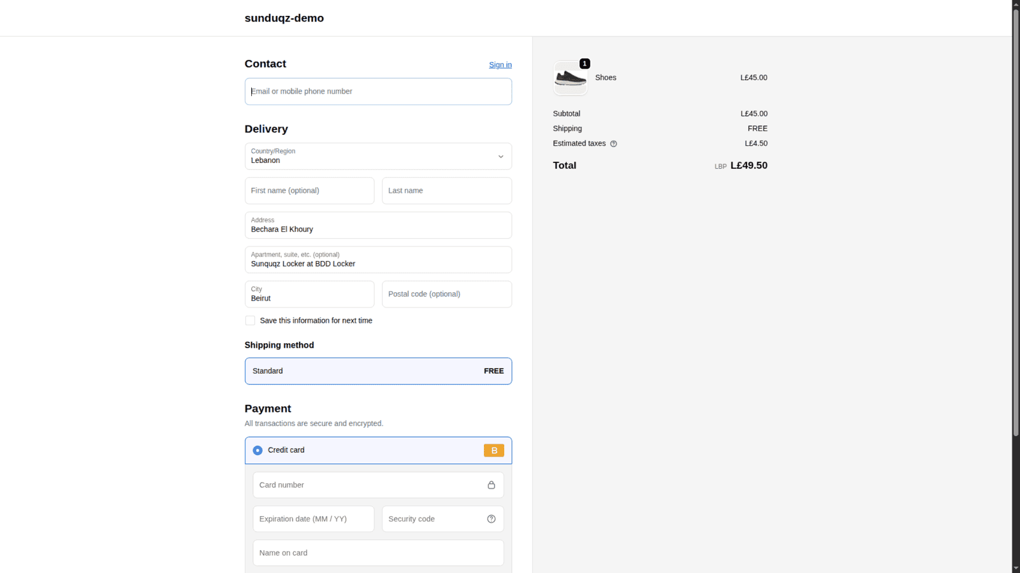The height and width of the screenshot is (573, 1020).
Task: Click the sunduqz-demo store name
Action: (x=284, y=18)
